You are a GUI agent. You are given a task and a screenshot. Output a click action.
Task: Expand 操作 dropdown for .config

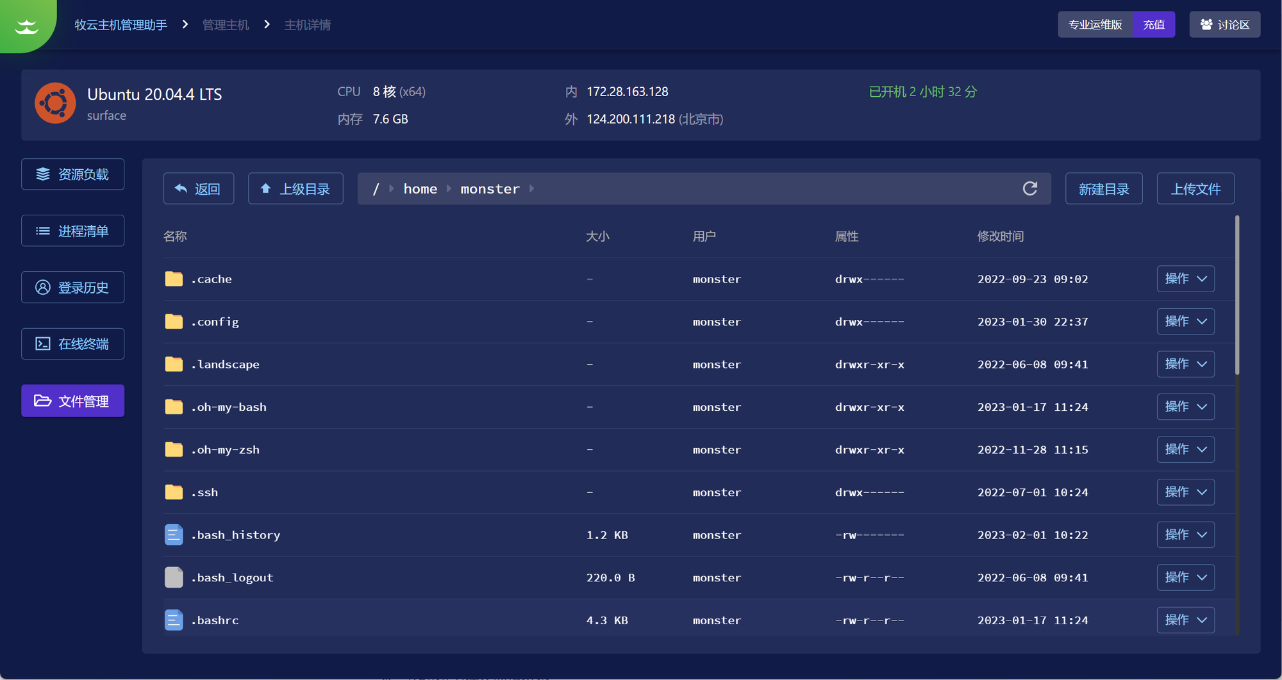pyautogui.click(x=1185, y=321)
